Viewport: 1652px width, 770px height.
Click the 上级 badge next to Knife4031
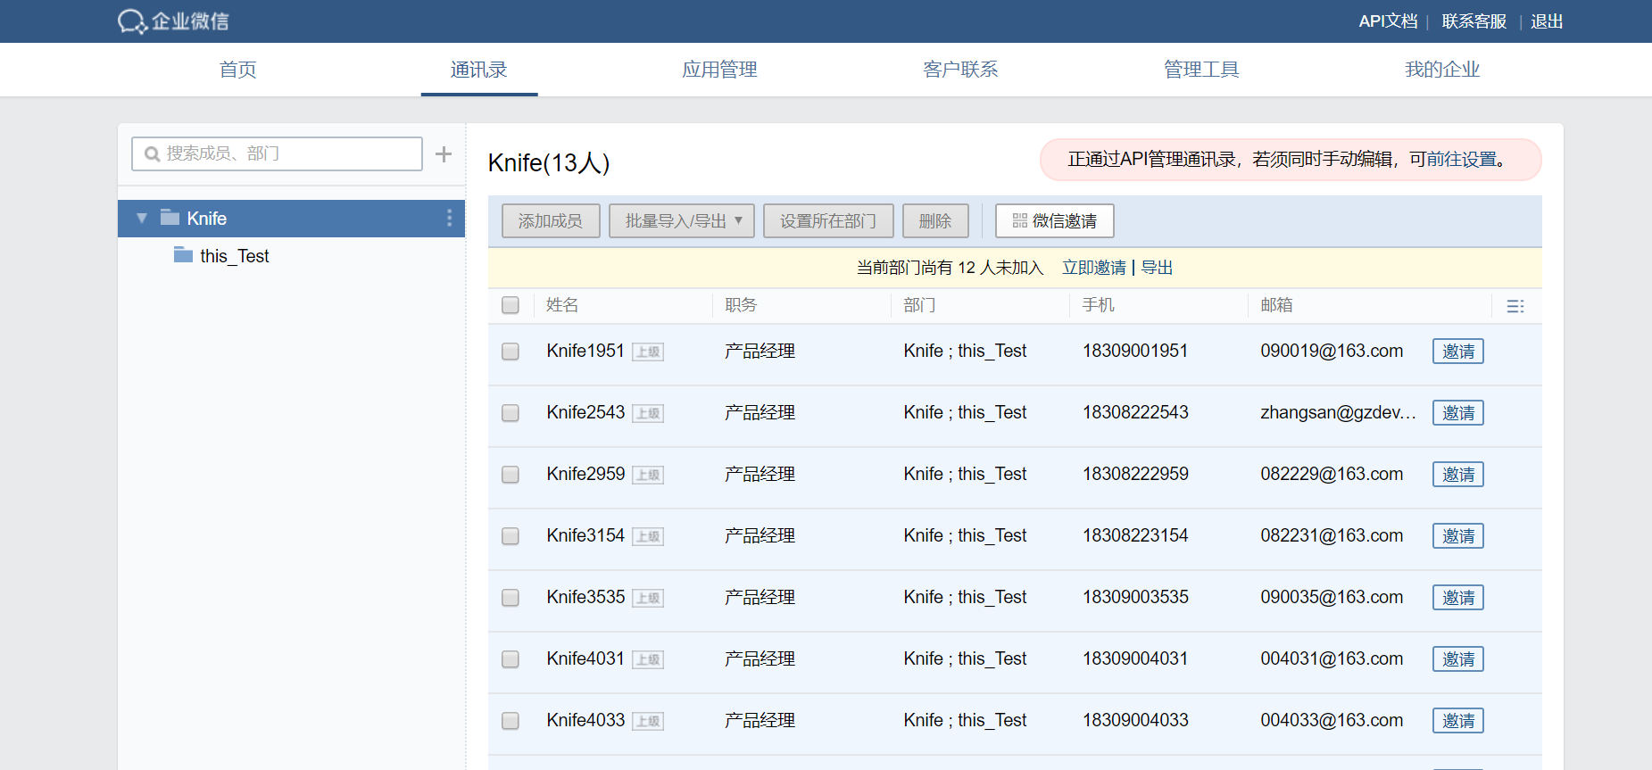(x=648, y=659)
